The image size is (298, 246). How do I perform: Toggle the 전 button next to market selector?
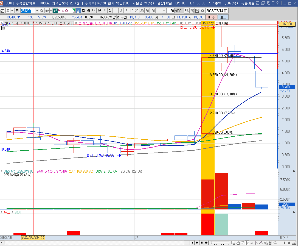coord(17,11)
